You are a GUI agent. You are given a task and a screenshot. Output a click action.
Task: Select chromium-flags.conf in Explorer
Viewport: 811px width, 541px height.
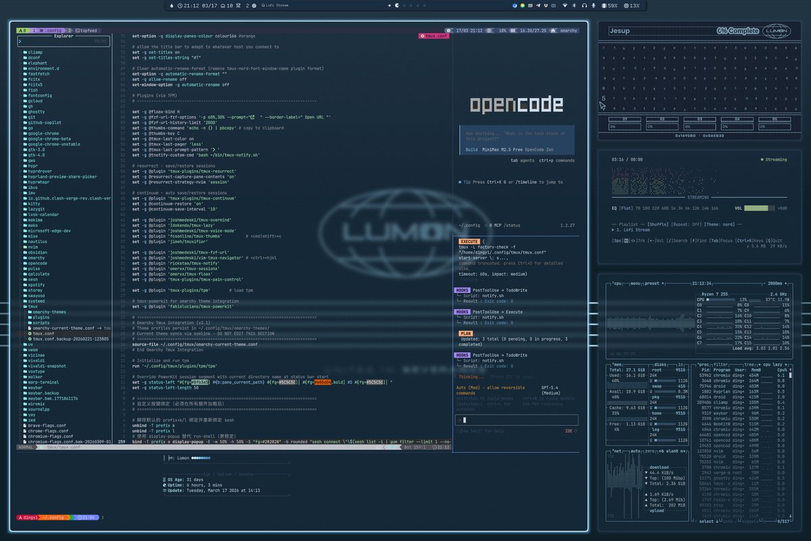coord(47,436)
